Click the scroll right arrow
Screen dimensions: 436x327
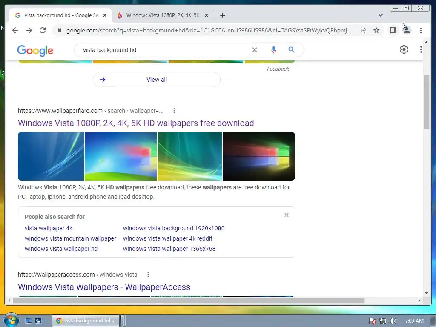tap(419, 300)
